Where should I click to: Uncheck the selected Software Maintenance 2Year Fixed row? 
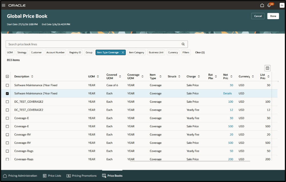point(7,93)
